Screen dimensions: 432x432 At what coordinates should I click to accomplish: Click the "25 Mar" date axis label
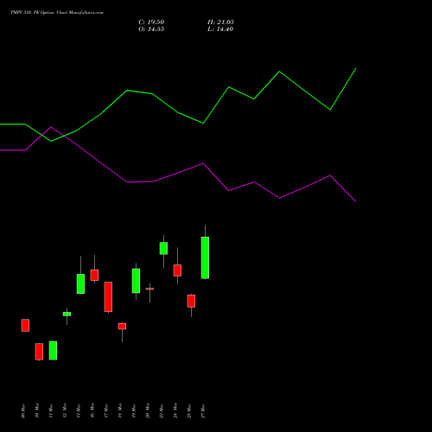(189, 411)
